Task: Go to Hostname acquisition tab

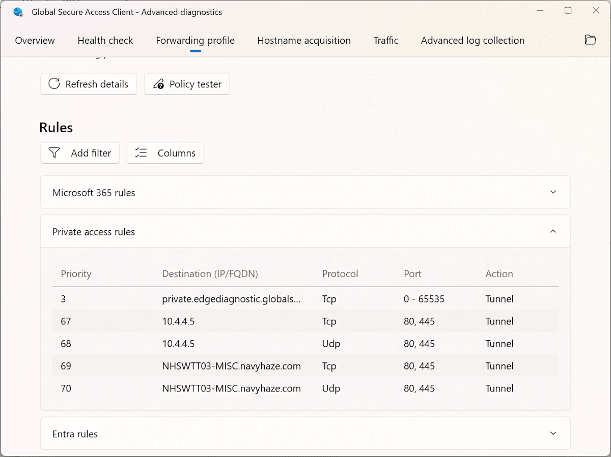Action: 304,41
